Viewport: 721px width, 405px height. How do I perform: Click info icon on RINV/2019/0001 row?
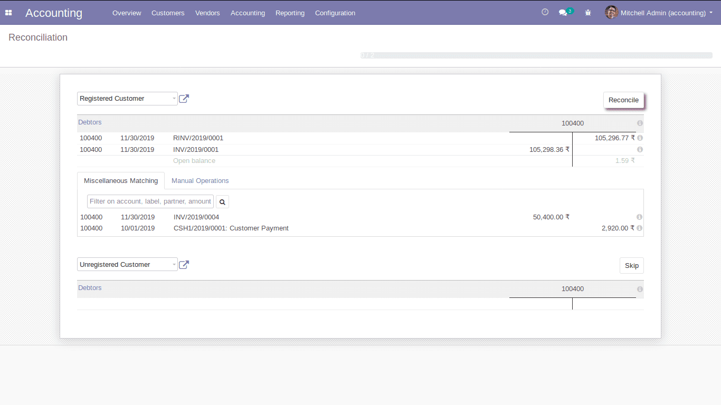(640, 138)
